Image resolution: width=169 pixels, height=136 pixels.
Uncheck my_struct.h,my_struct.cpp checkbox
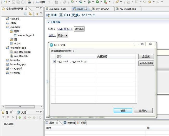click(x=54, y=61)
